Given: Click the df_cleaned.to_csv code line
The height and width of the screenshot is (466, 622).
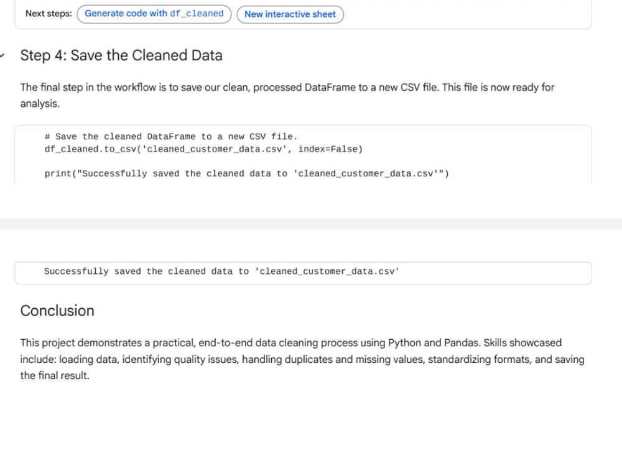Looking at the screenshot, I should pyautogui.click(x=203, y=149).
